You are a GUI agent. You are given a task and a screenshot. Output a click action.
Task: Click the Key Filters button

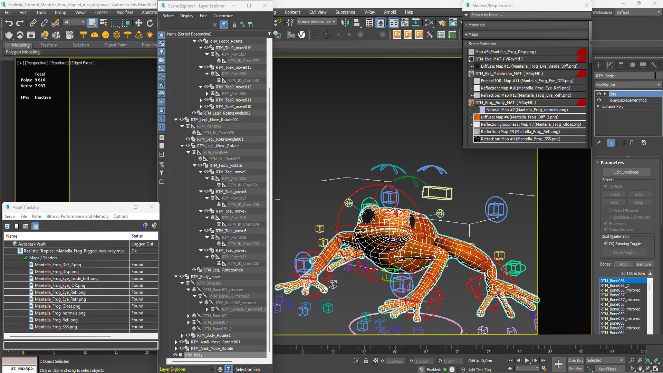click(609, 369)
